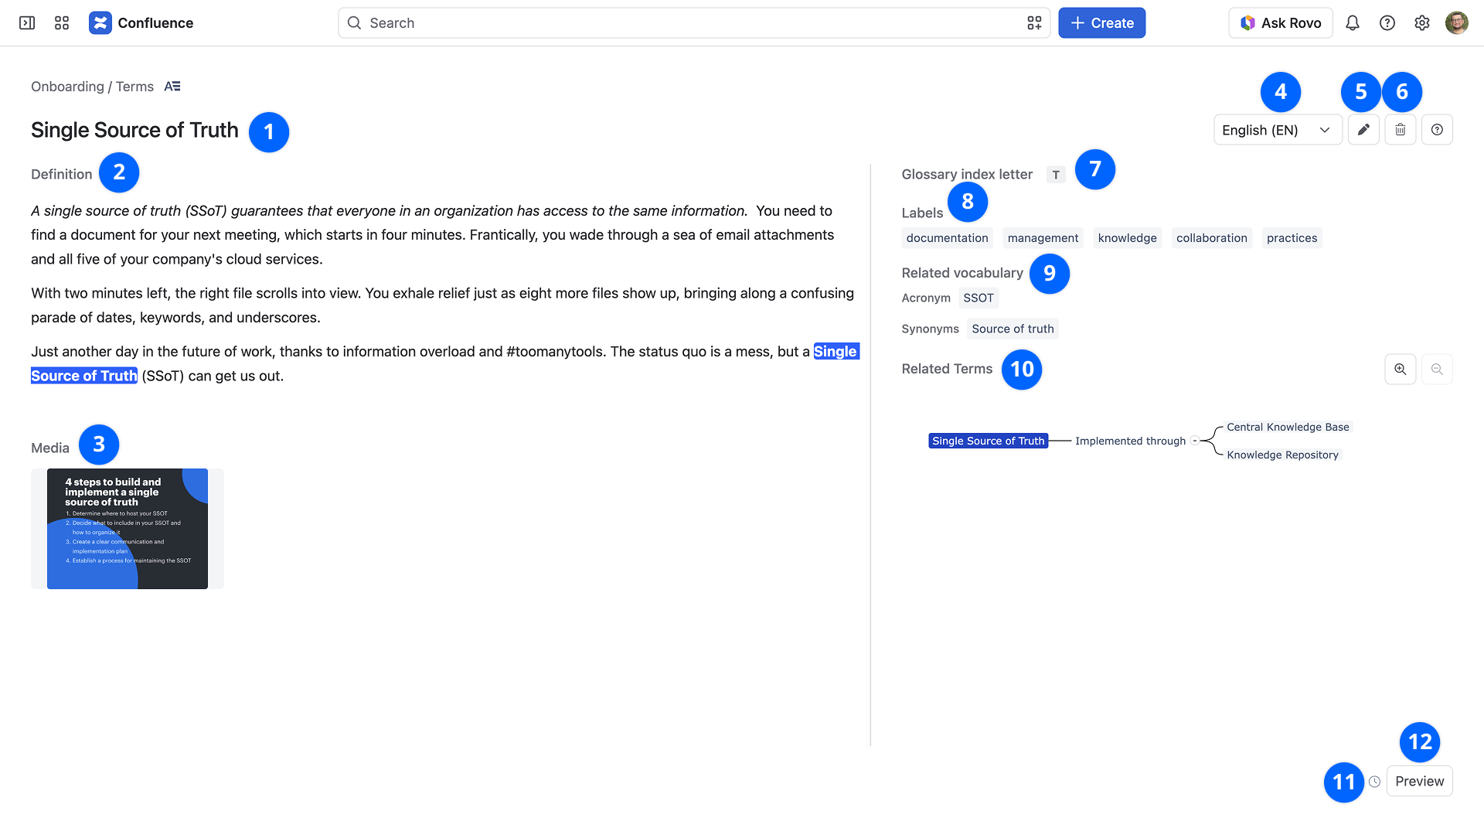The width and height of the screenshot is (1484, 835).
Task: Toggle the sidebar collapse icon
Action: click(27, 23)
